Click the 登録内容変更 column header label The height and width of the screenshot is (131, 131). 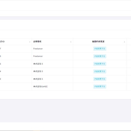coord(98,41)
